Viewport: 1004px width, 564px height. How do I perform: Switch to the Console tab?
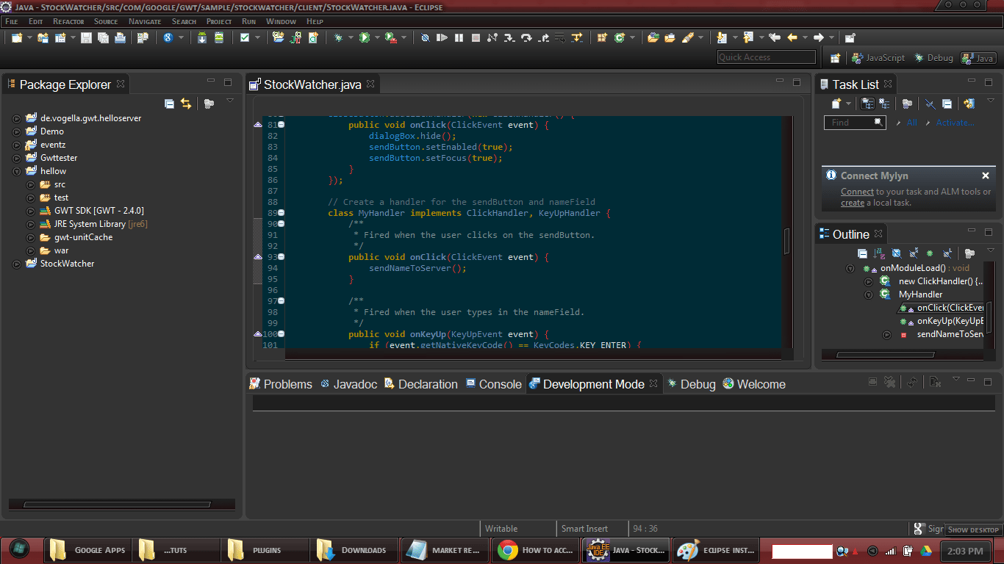click(493, 384)
